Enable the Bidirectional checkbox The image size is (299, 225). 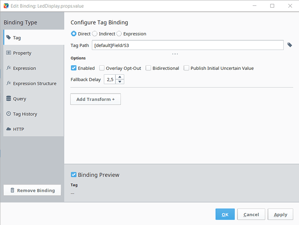point(148,68)
